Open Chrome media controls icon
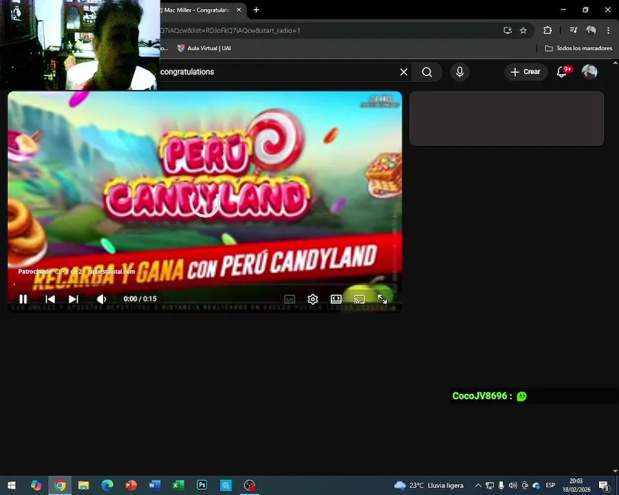 tap(574, 30)
